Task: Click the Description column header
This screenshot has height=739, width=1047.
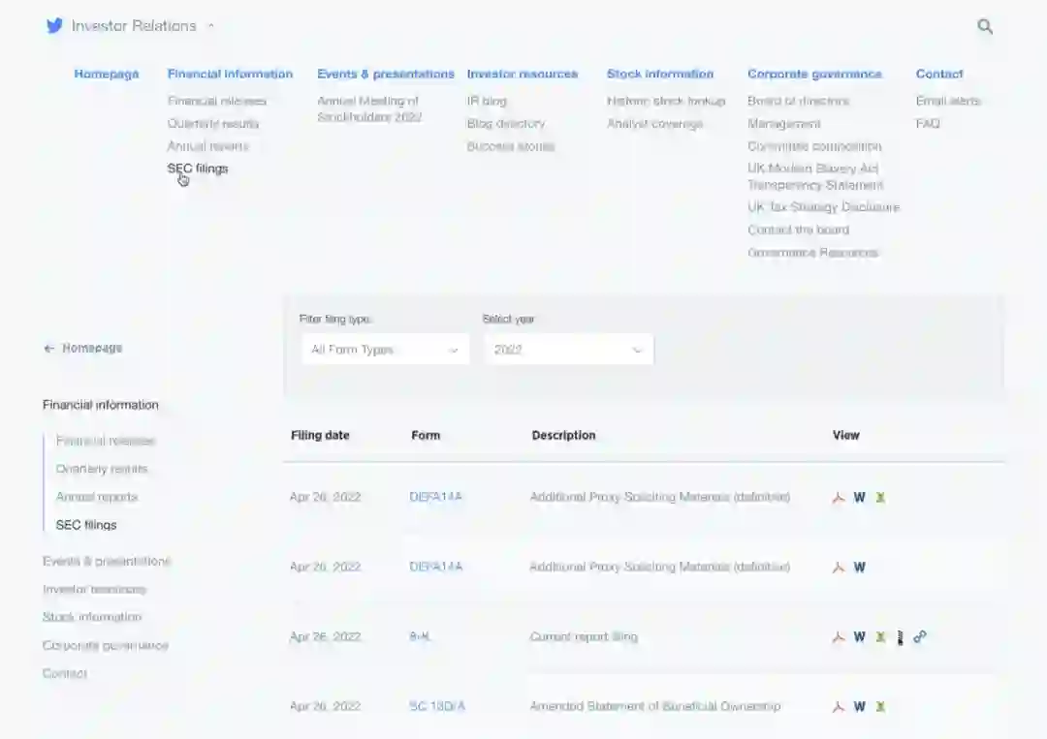Action: point(563,436)
